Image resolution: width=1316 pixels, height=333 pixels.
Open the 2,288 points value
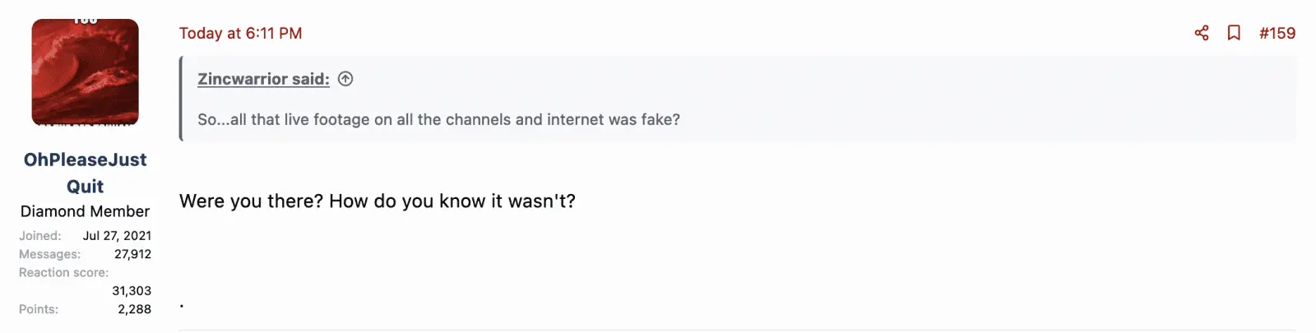[134, 309]
